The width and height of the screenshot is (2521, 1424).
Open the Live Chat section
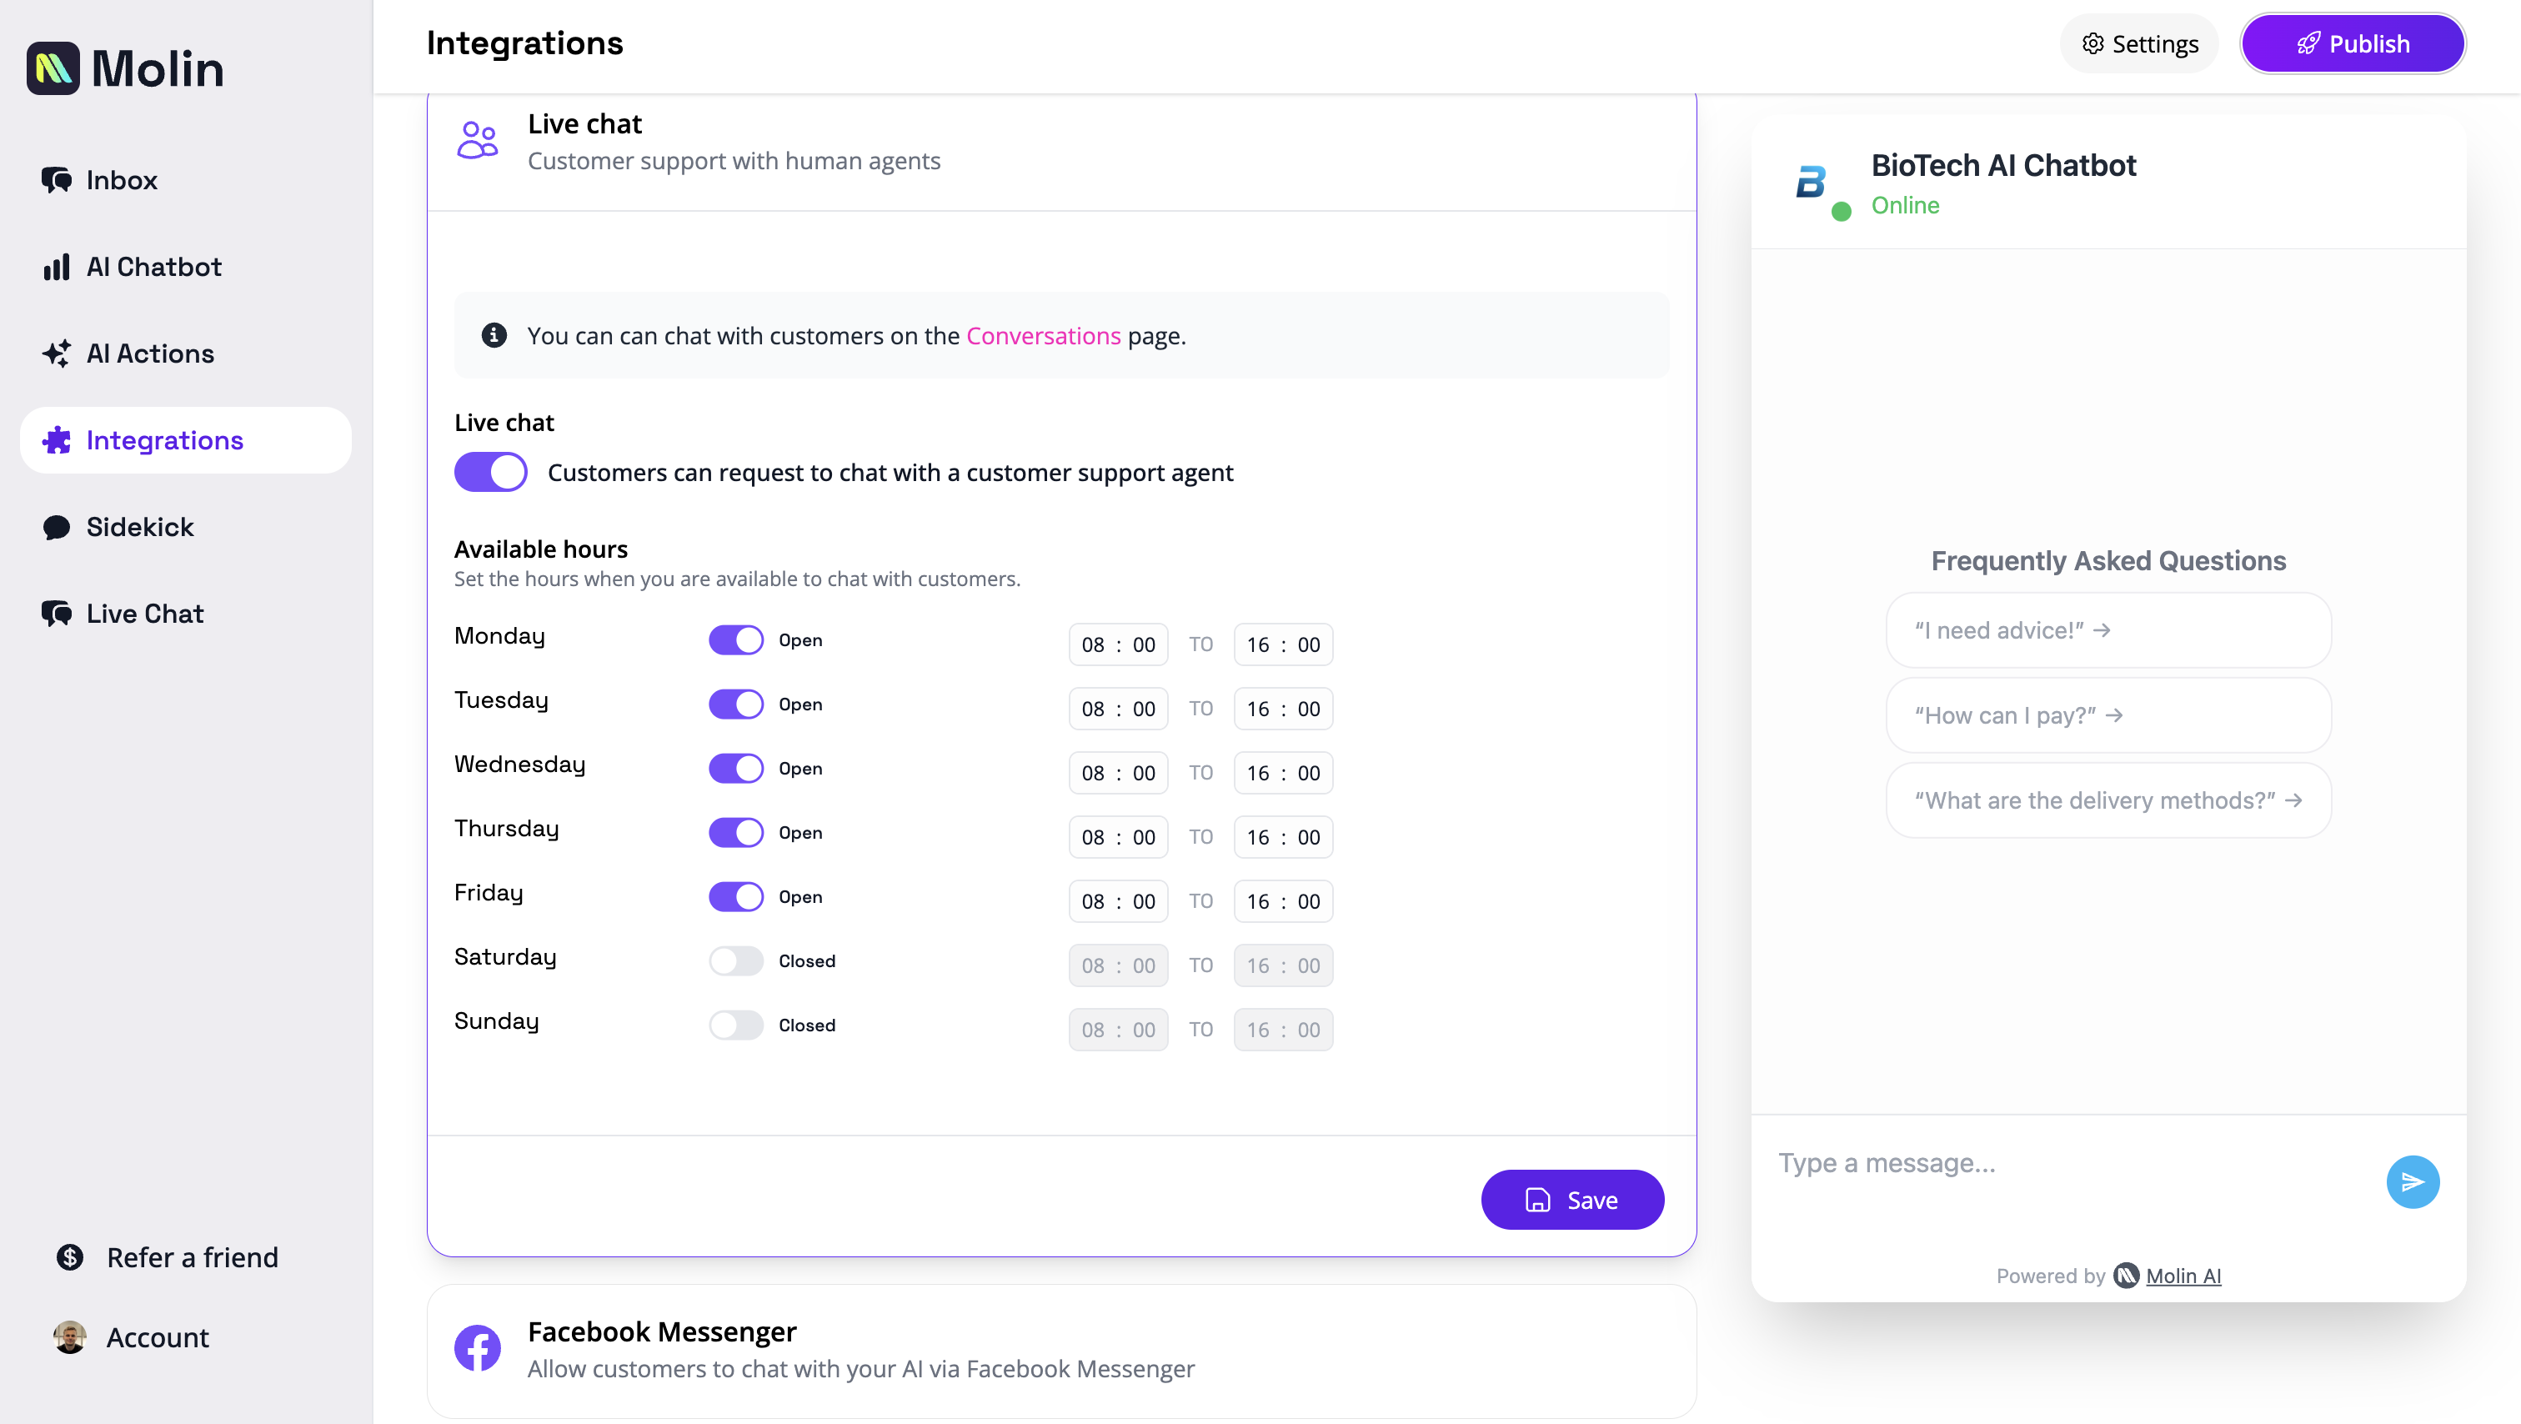click(144, 613)
